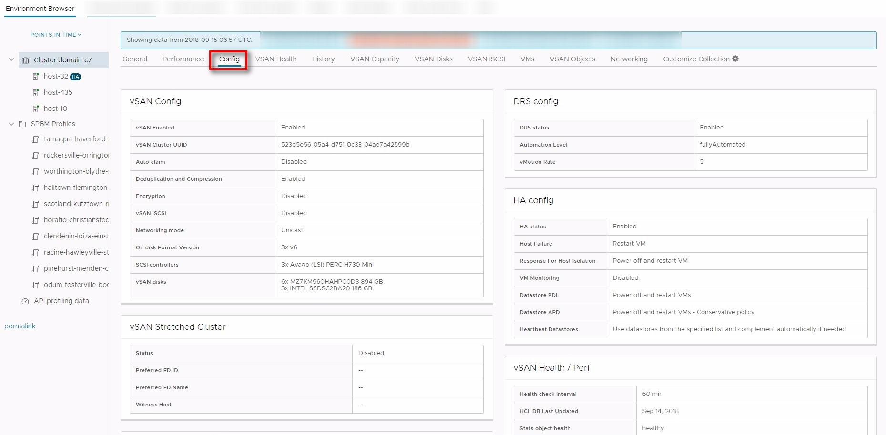Screen dimensions: 886x435
Task: Switch to the VSAN Health tab
Action: pyautogui.click(x=275, y=59)
